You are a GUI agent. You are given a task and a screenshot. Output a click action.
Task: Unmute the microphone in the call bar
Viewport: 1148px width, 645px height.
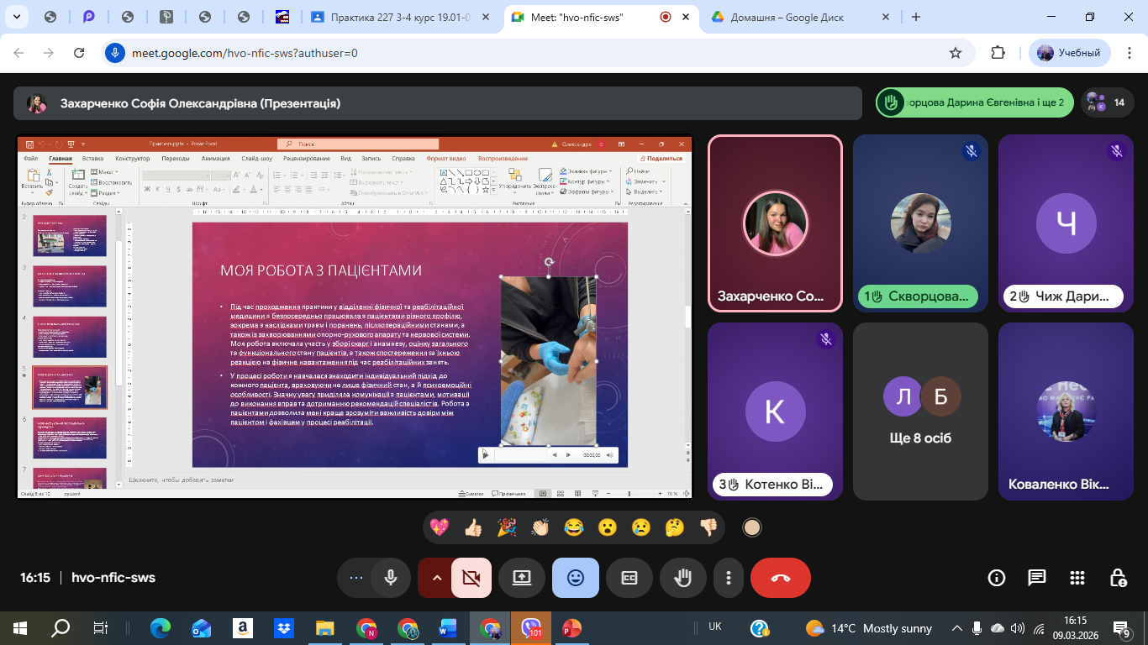(391, 578)
